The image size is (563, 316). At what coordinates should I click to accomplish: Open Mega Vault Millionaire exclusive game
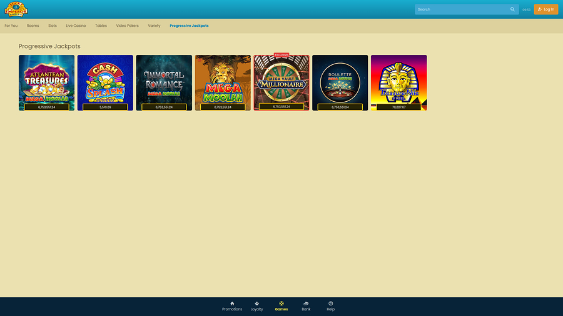click(281, 83)
